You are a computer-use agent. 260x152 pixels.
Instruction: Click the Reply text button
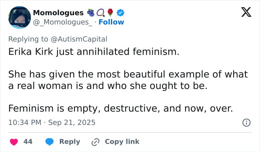(x=69, y=142)
